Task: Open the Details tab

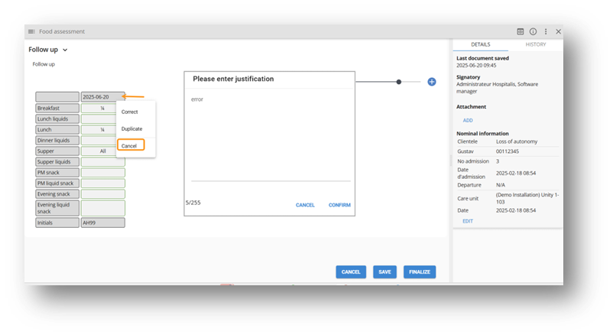Action: [x=480, y=45]
